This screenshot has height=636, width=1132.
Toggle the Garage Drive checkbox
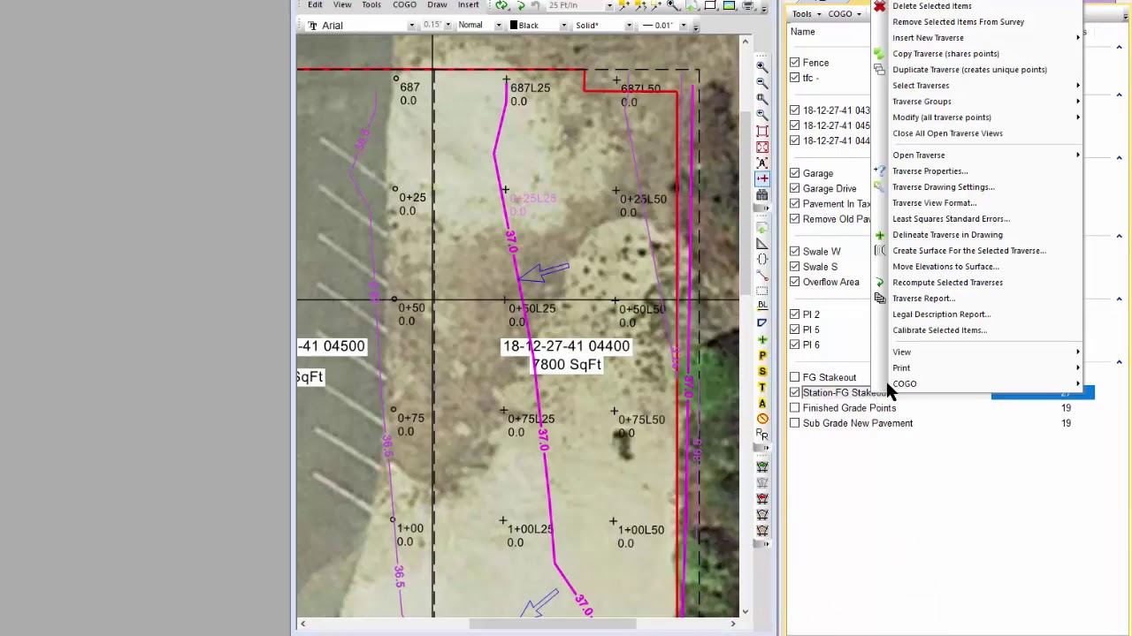794,188
